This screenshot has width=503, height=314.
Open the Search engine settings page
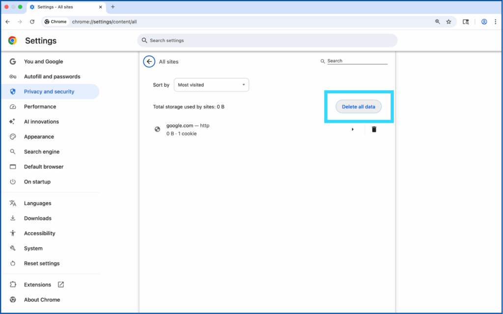42,152
